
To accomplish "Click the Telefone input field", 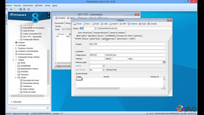I will (x=97, y=59).
